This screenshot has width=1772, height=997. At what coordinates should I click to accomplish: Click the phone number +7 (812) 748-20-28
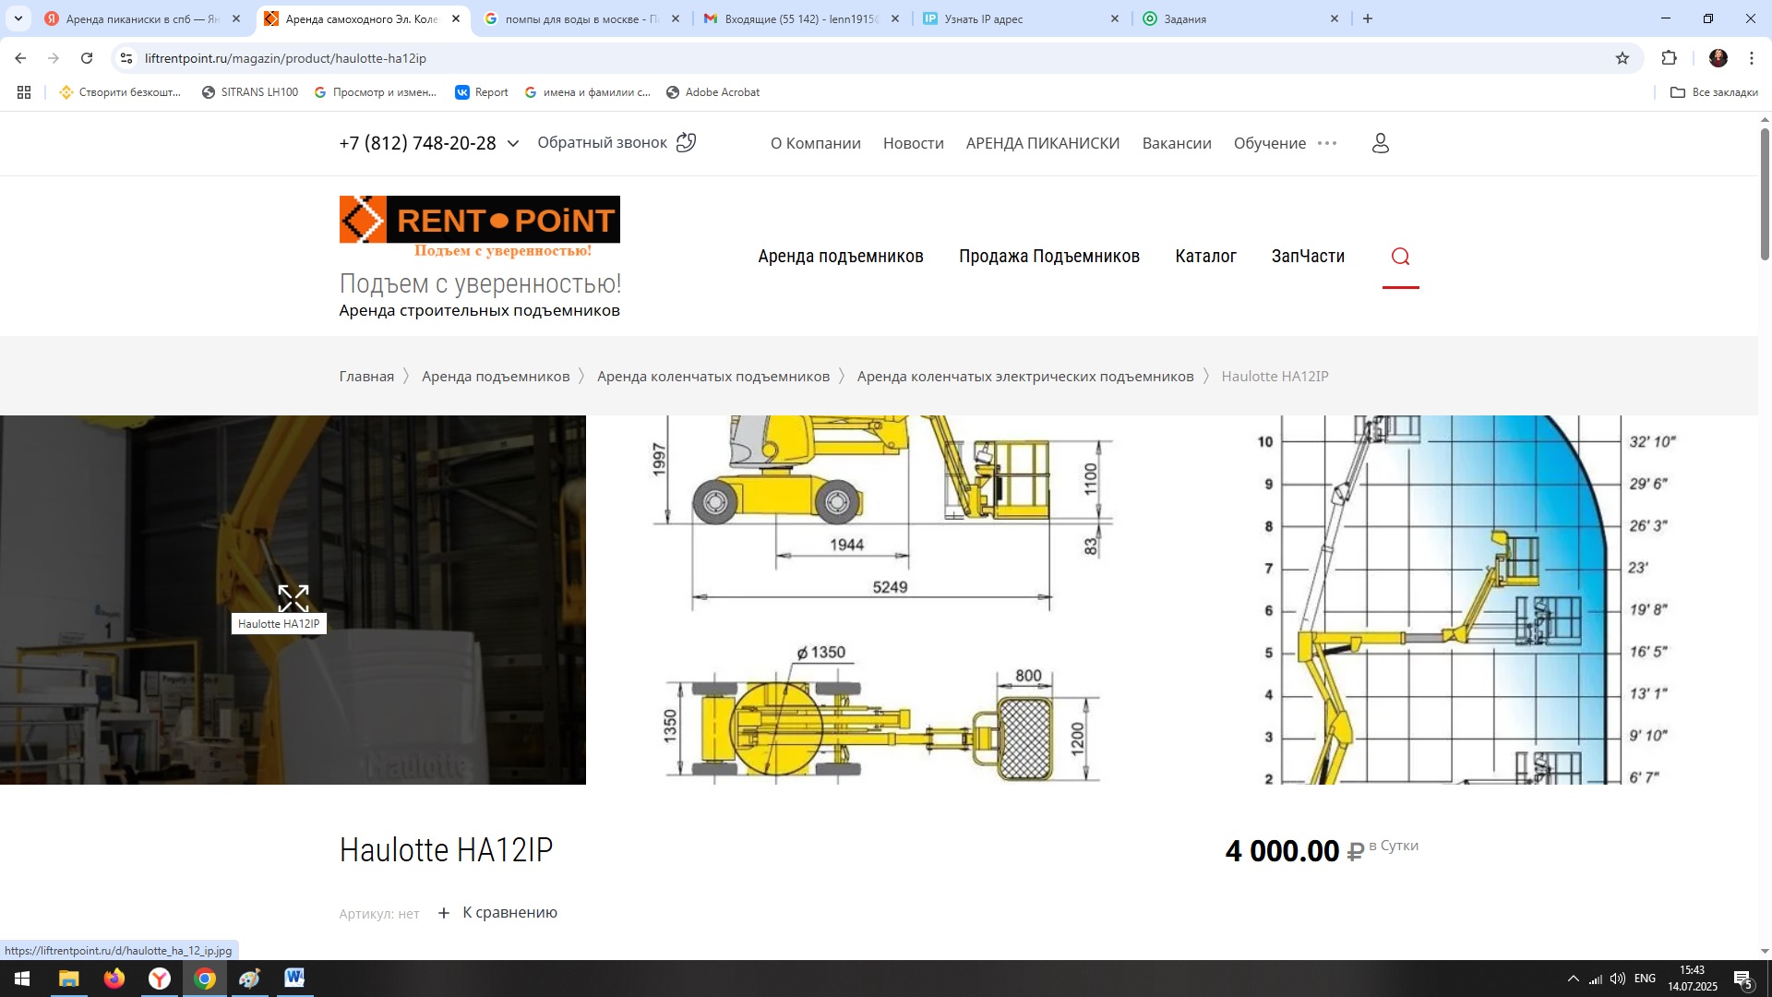pyautogui.click(x=417, y=143)
